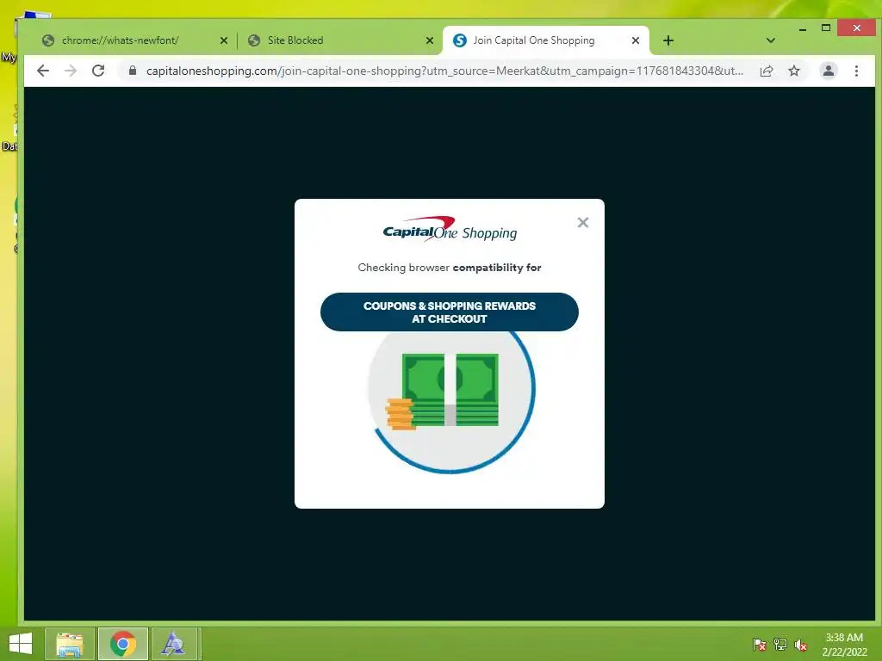Open the Windows Start button
Screen dimensions: 882x661
[21, 644]
